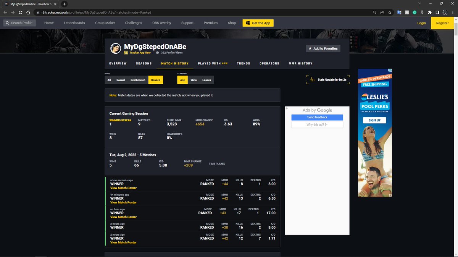Switch to the Seasons tab
Image resolution: width=458 pixels, height=257 pixels.
144,64
